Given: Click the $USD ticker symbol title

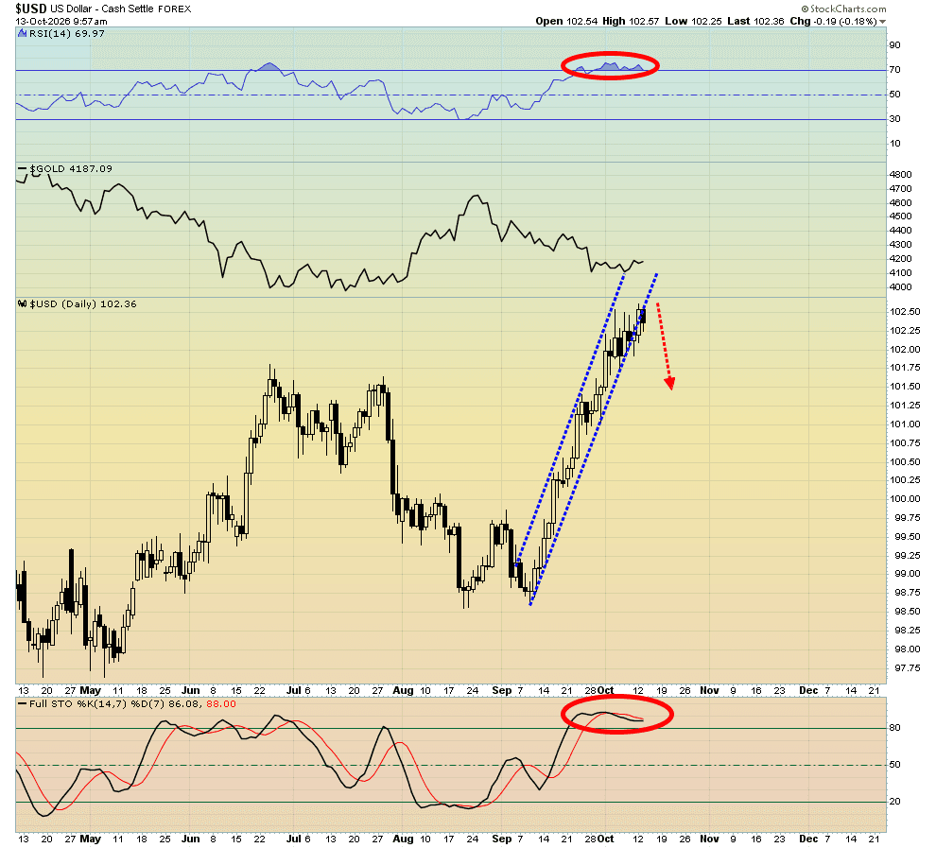Looking at the screenshot, I should (x=31, y=9).
